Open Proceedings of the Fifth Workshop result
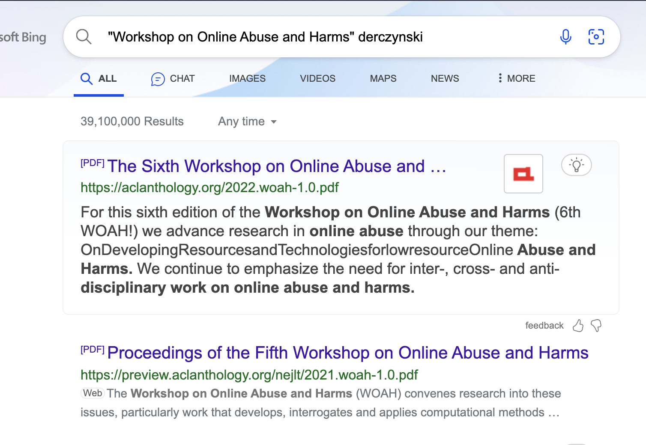Screen dimensions: 646x445 [x=348, y=353]
